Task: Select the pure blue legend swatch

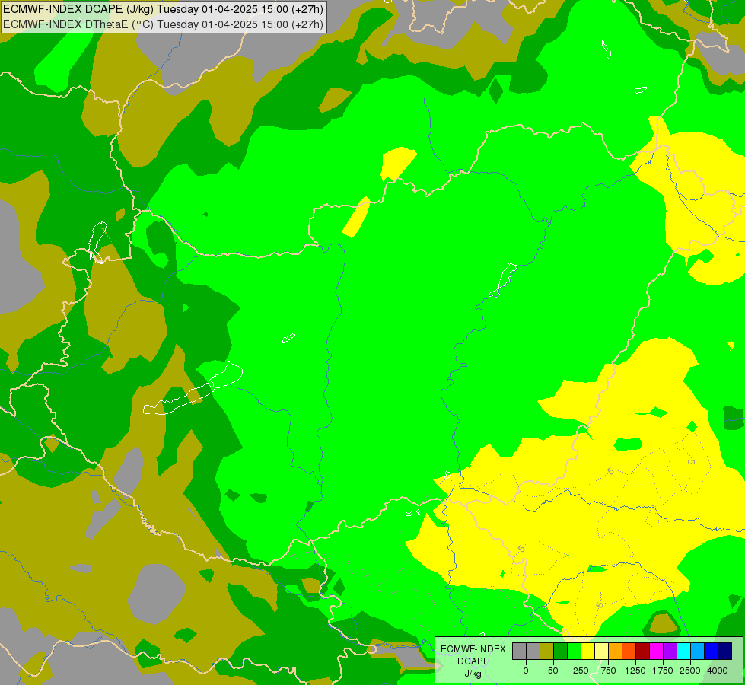Action: (712, 652)
